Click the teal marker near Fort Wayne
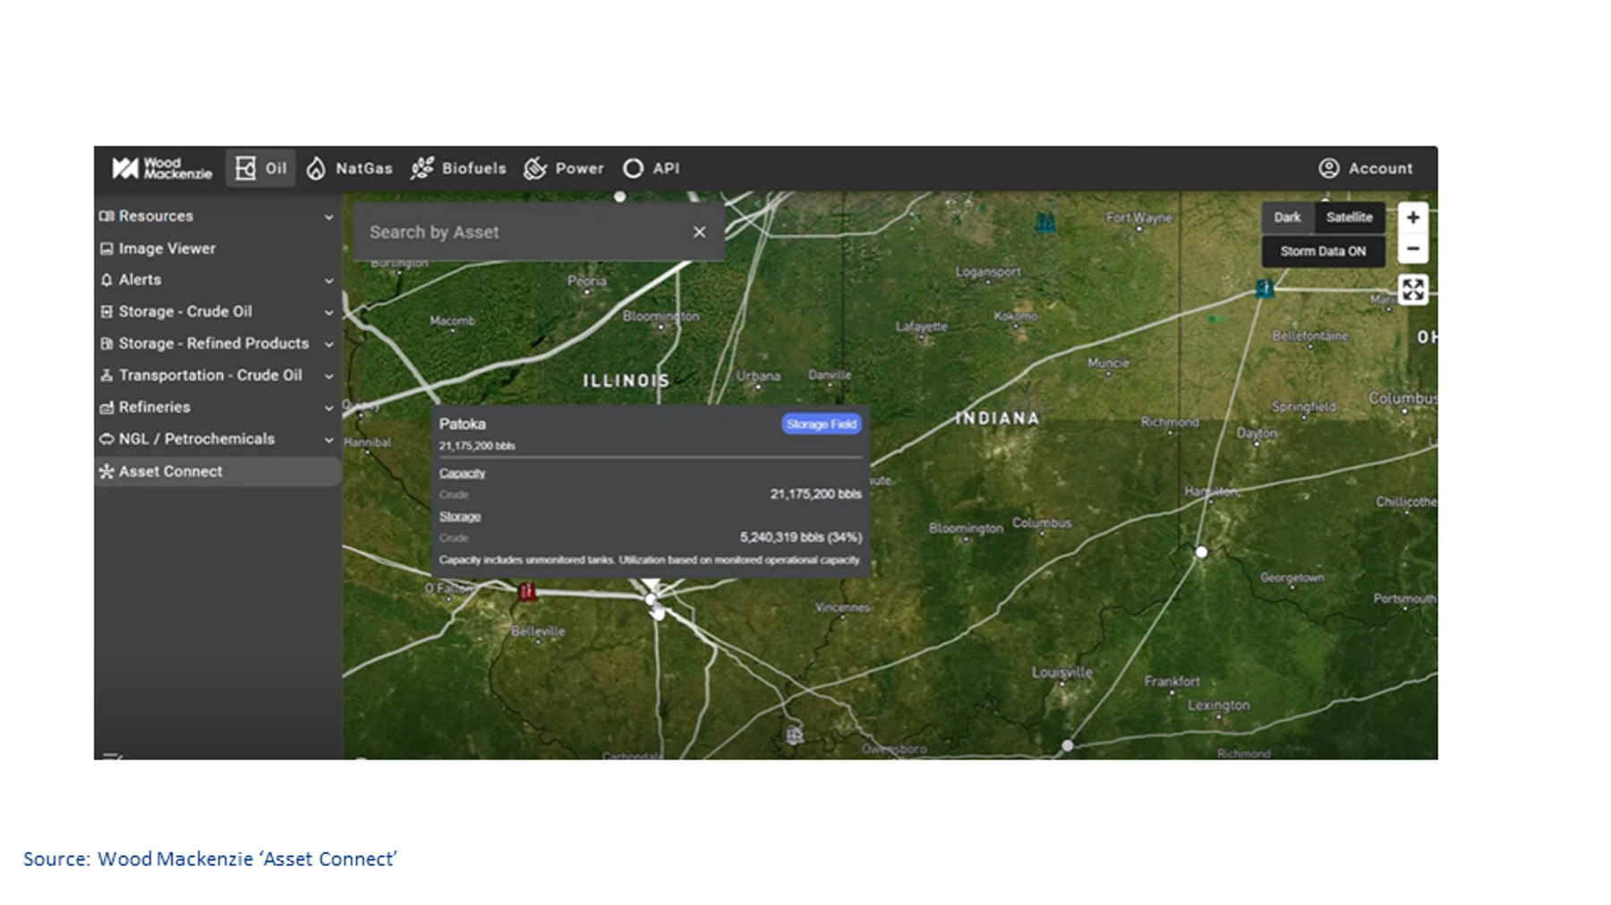This screenshot has width=1611, height=905. (x=1044, y=223)
